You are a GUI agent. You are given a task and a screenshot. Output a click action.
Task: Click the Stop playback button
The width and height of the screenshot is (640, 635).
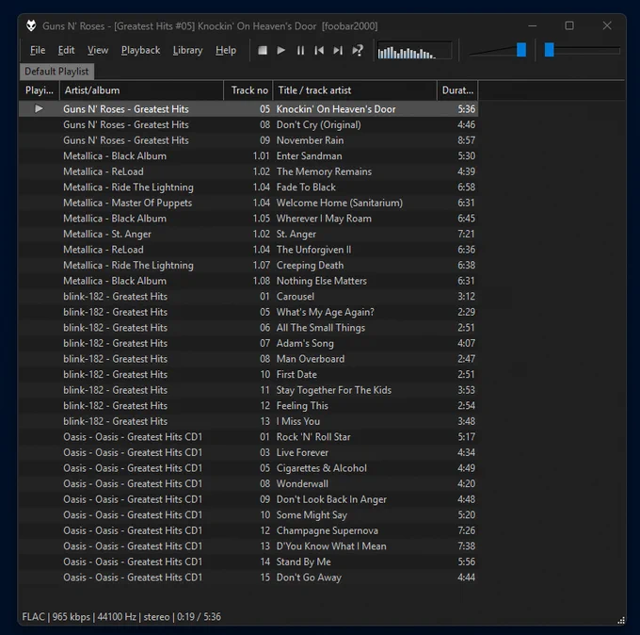263,50
